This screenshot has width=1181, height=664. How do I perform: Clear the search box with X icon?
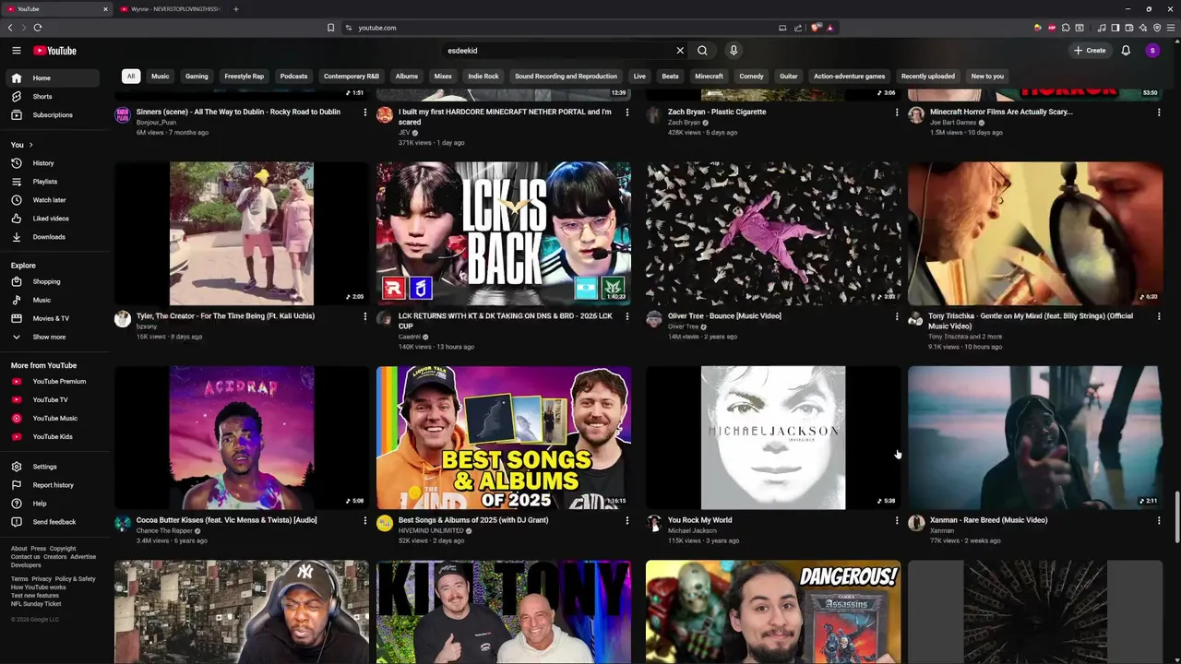[x=680, y=51]
